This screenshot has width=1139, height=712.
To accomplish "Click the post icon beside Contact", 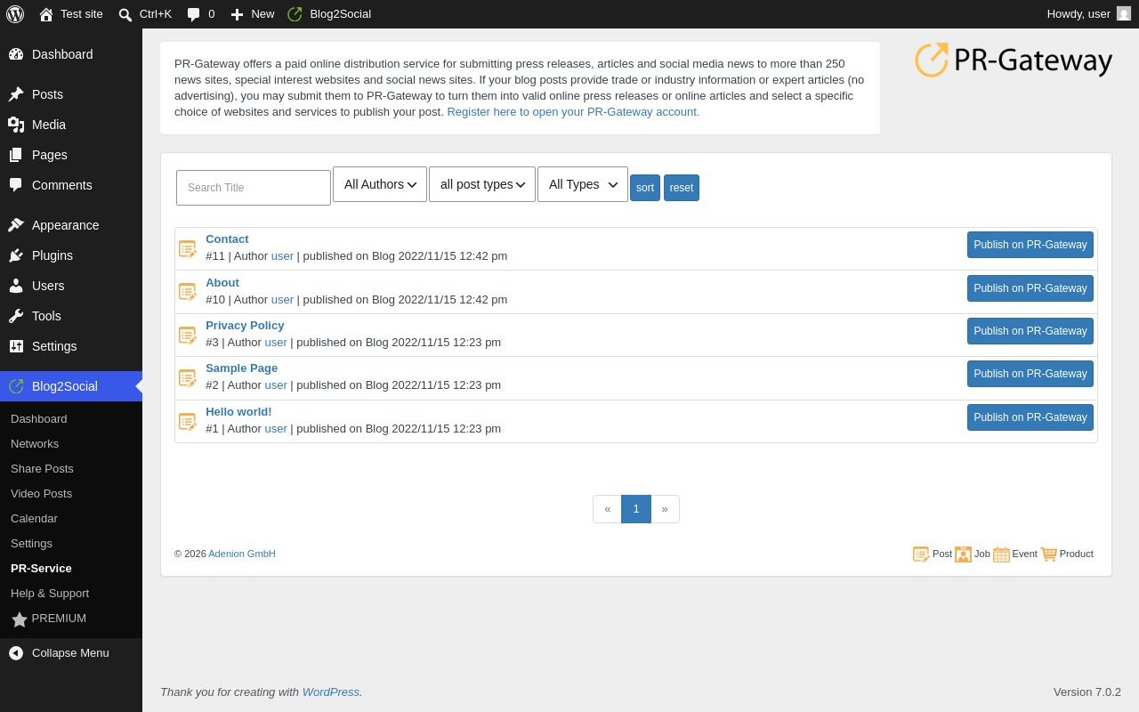I will pyautogui.click(x=188, y=249).
